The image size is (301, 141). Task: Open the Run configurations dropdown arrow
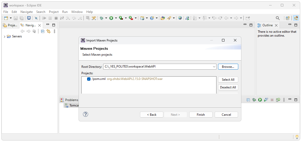(116, 18)
